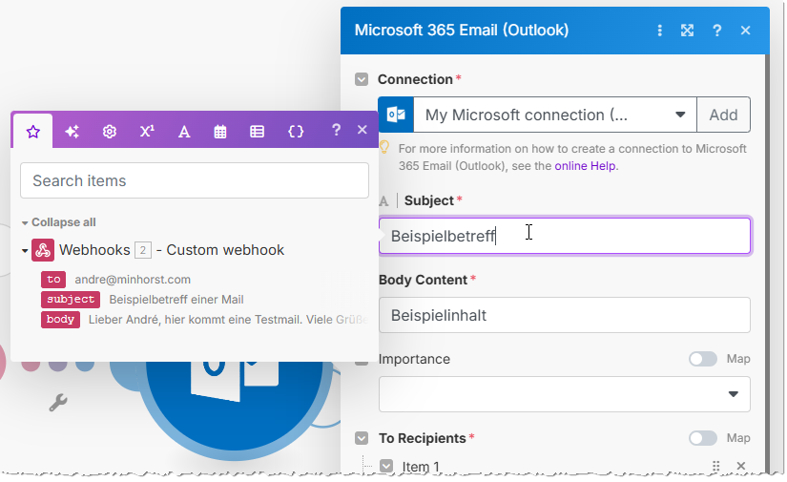
Task: Toggle the Map switch for To Recipients
Action: pos(703,438)
